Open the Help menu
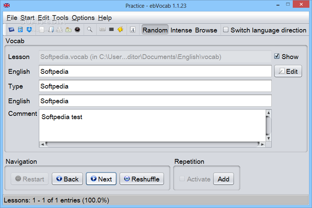This screenshot has width=312, height=208. coord(105,18)
